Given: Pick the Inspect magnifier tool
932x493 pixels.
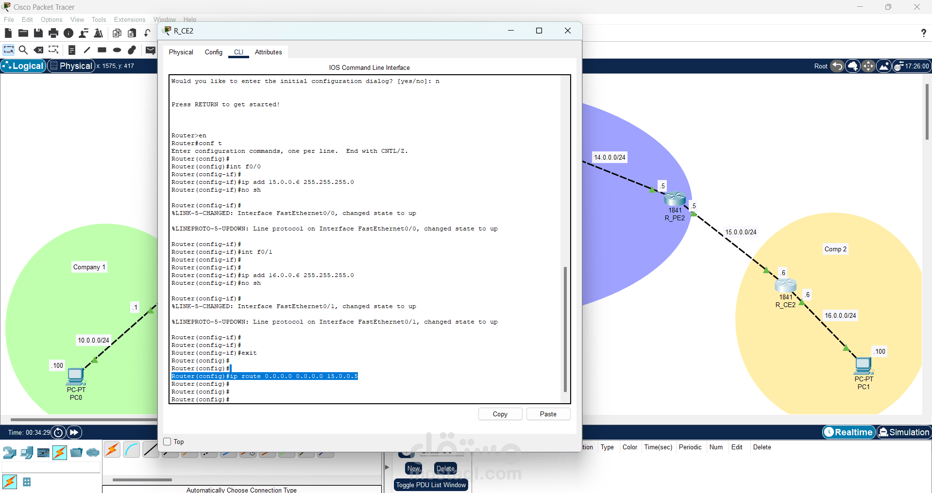Looking at the screenshot, I should pos(23,50).
